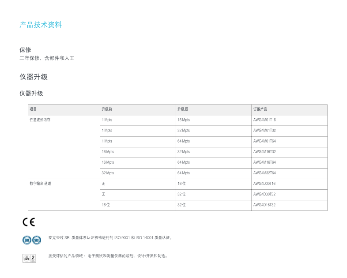Select order code AWG4M32T64
Viewport: 347px width, 278px height.
coord(264,173)
